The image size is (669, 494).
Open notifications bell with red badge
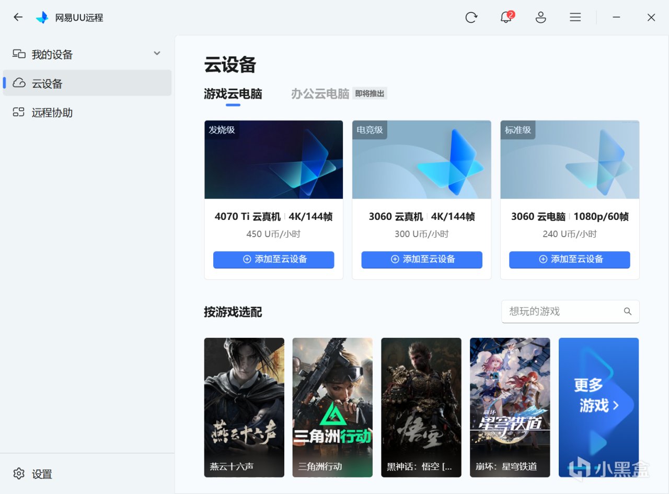click(506, 17)
